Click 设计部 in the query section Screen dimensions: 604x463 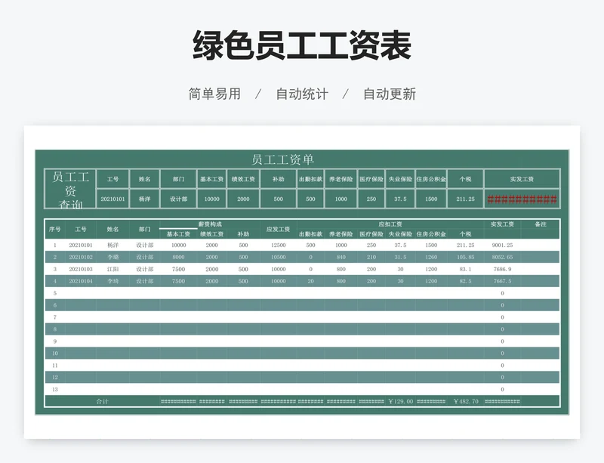[x=178, y=199]
